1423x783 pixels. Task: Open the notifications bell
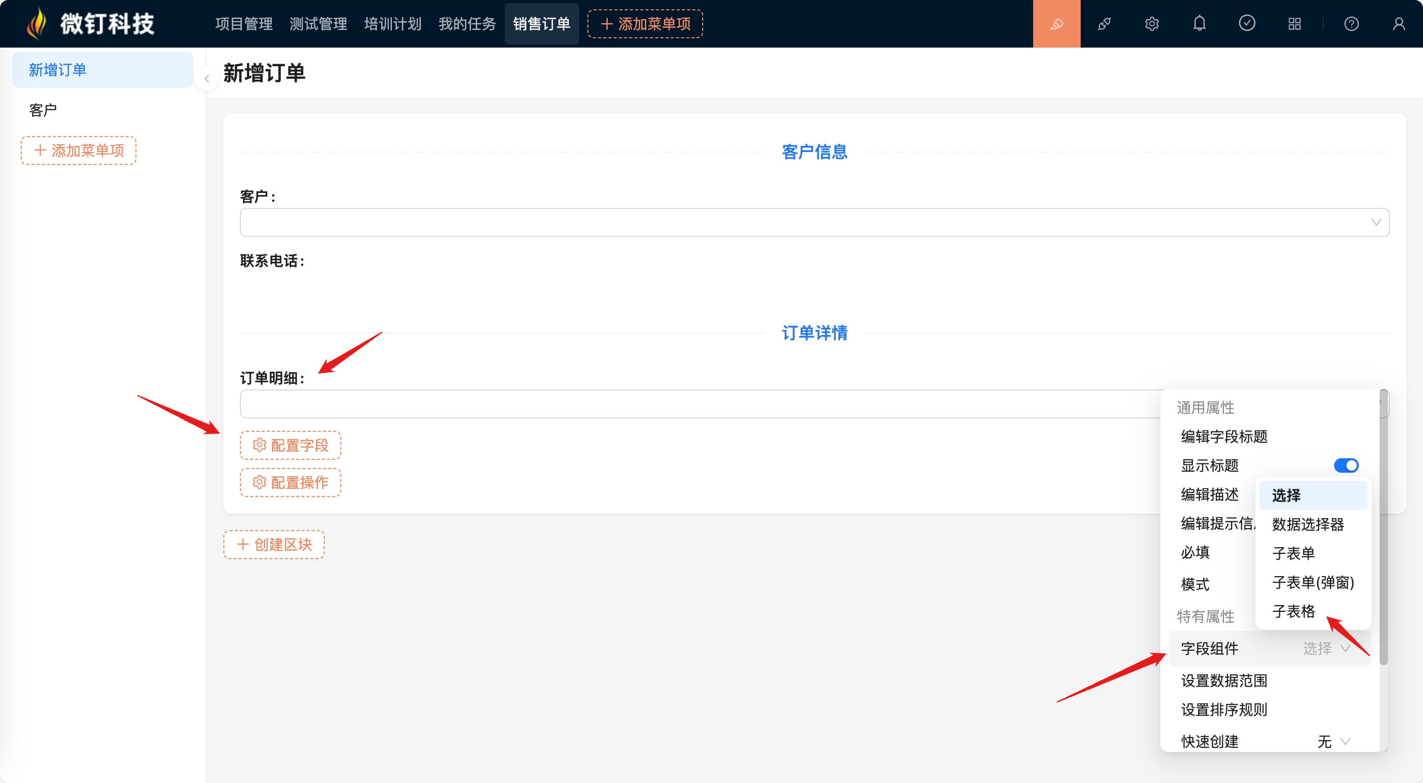click(x=1199, y=24)
